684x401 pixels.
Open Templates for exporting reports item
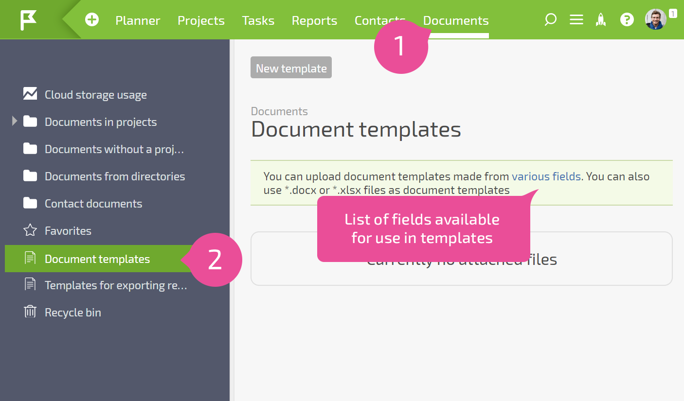click(116, 285)
